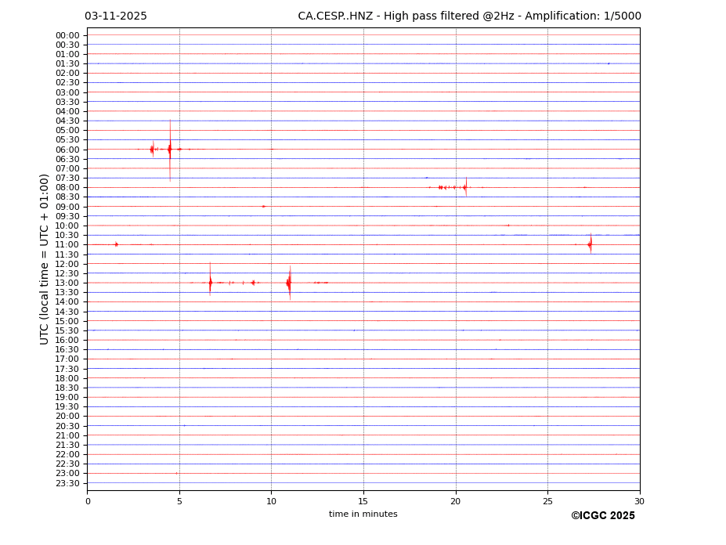This screenshot has width=726, height=545.
Task: Click the 25 tick label on the minutes axis
Action: point(547,501)
